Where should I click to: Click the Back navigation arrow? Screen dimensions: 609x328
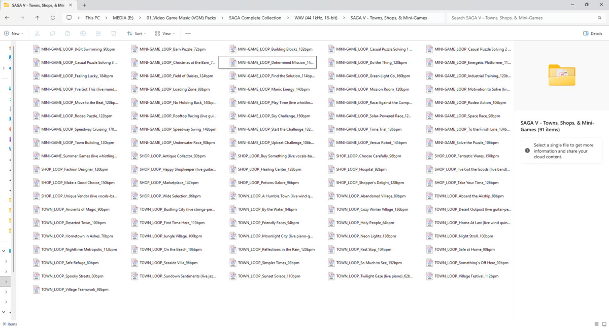[7, 18]
